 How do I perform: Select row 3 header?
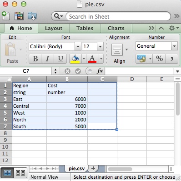(x=6, y=99)
